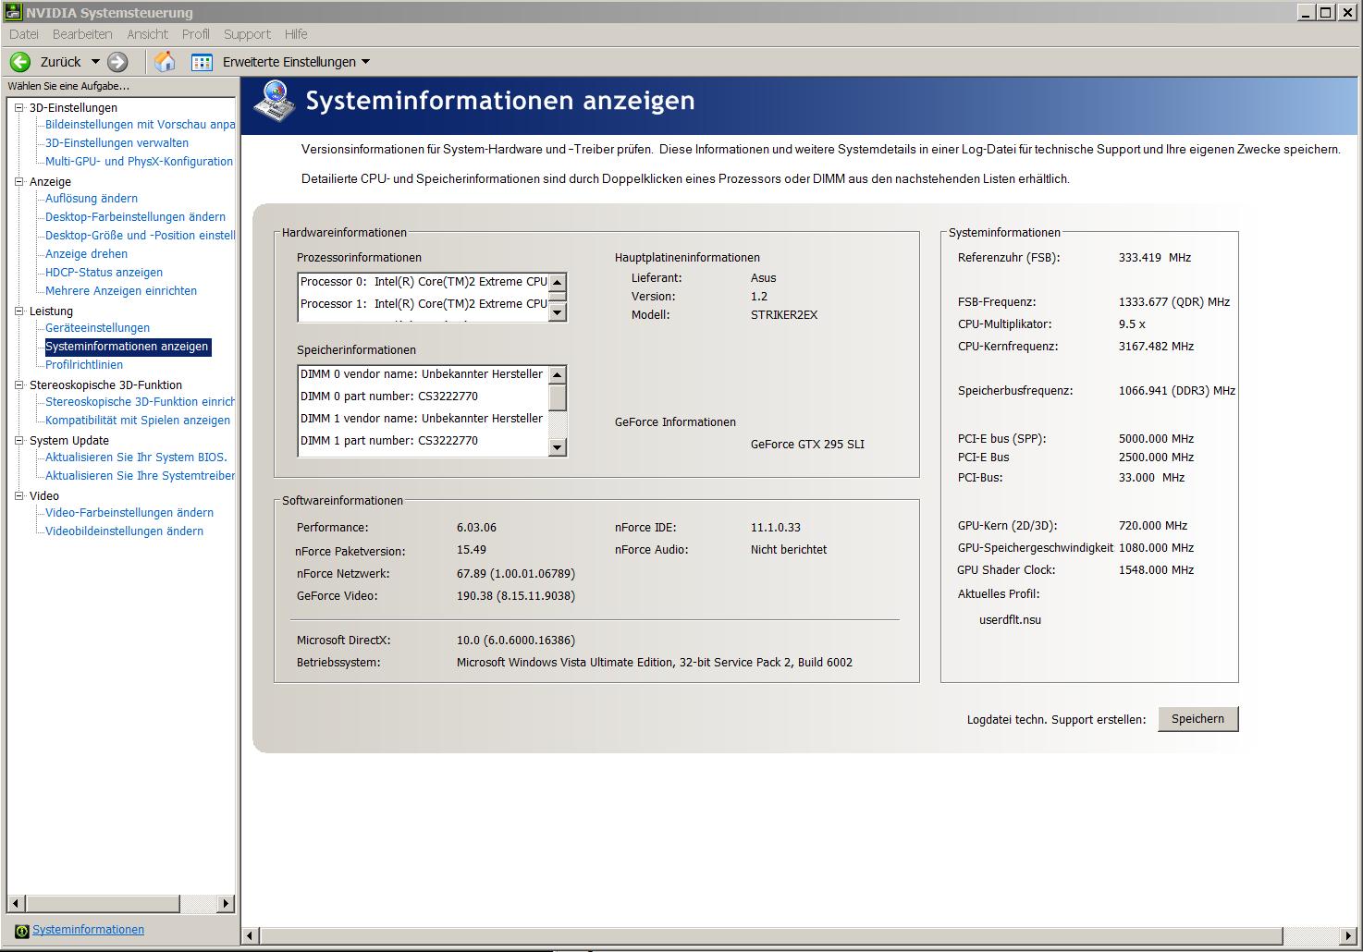Click the forward arrow icon in toolbar
Viewport: 1363px width, 952px height.
[x=117, y=62]
